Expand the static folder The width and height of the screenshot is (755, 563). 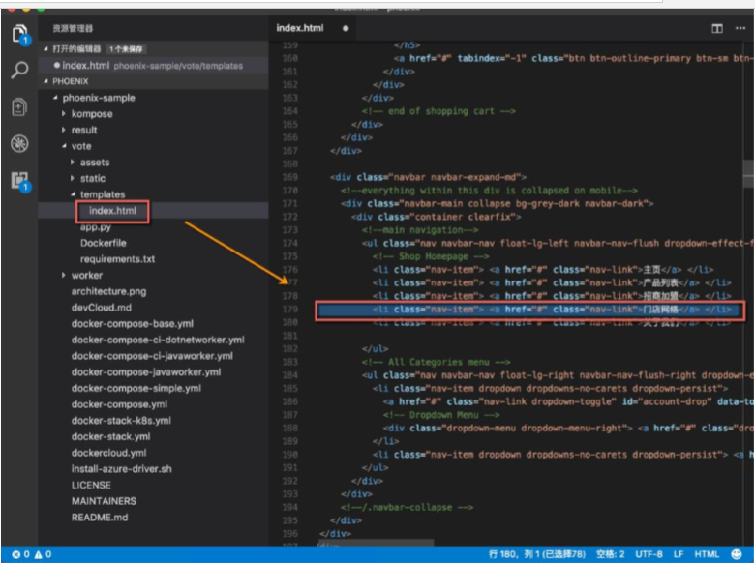[73, 179]
